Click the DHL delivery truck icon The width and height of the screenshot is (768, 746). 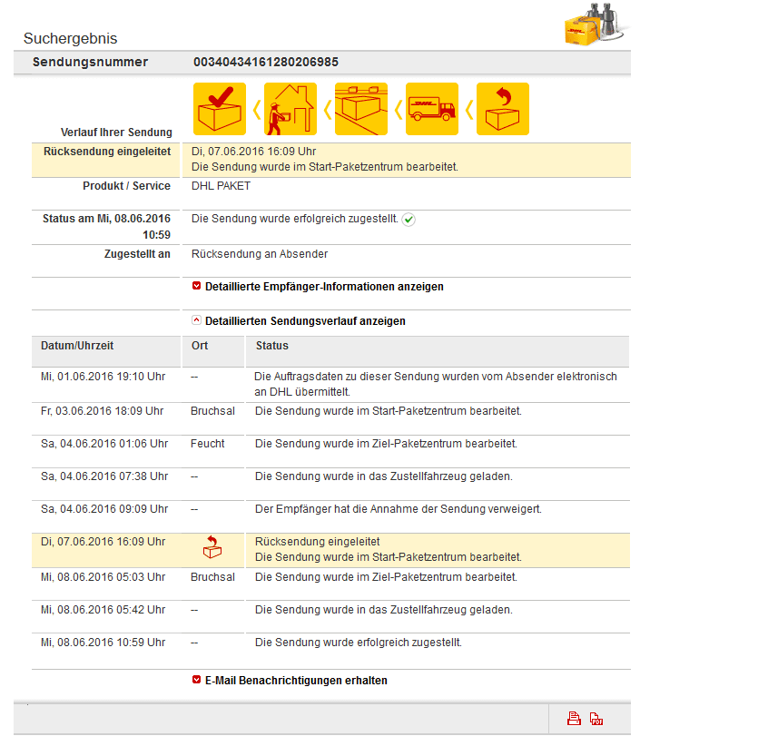[x=432, y=109]
